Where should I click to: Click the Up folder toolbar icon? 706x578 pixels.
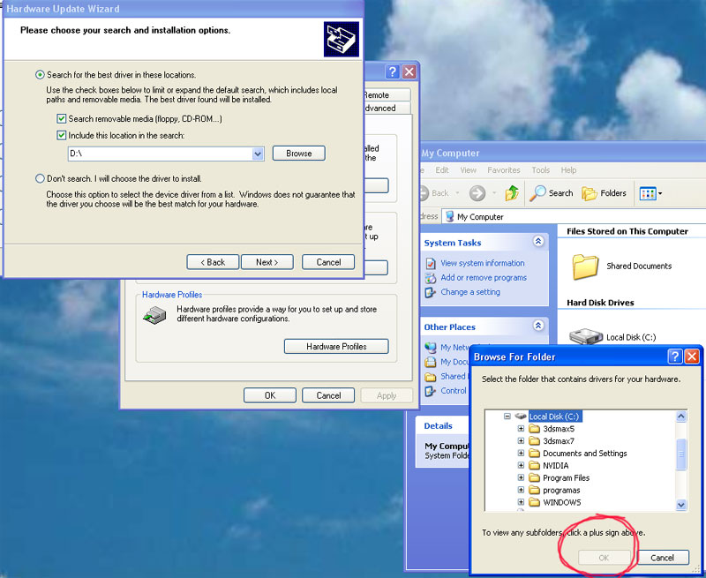[512, 193]
